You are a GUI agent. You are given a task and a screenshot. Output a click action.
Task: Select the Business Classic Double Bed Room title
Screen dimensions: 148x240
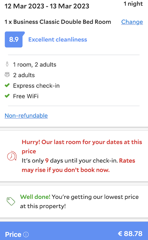(58, 22)
